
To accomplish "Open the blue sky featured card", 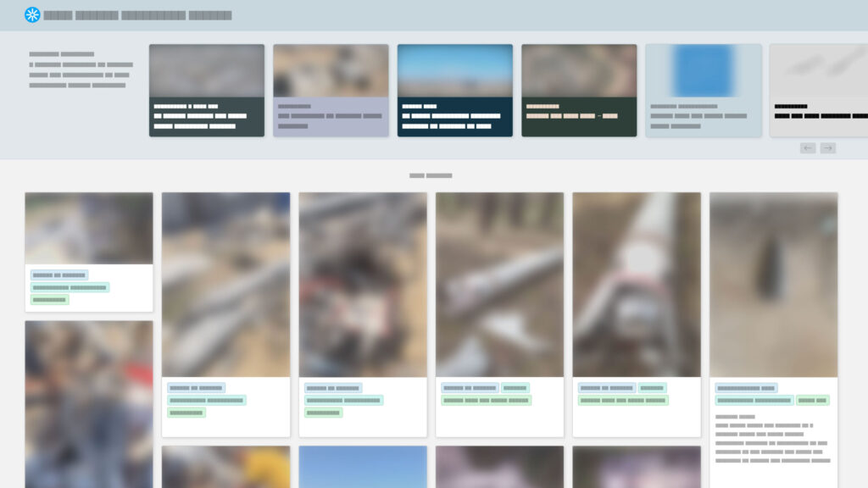I will 455,90.
